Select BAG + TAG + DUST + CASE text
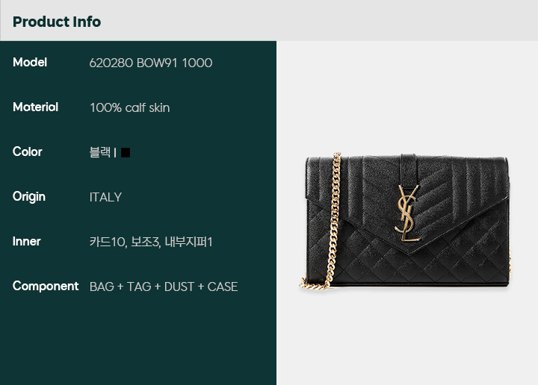The height and width of the screenshot is (385, 538). [x=164, y=287]
